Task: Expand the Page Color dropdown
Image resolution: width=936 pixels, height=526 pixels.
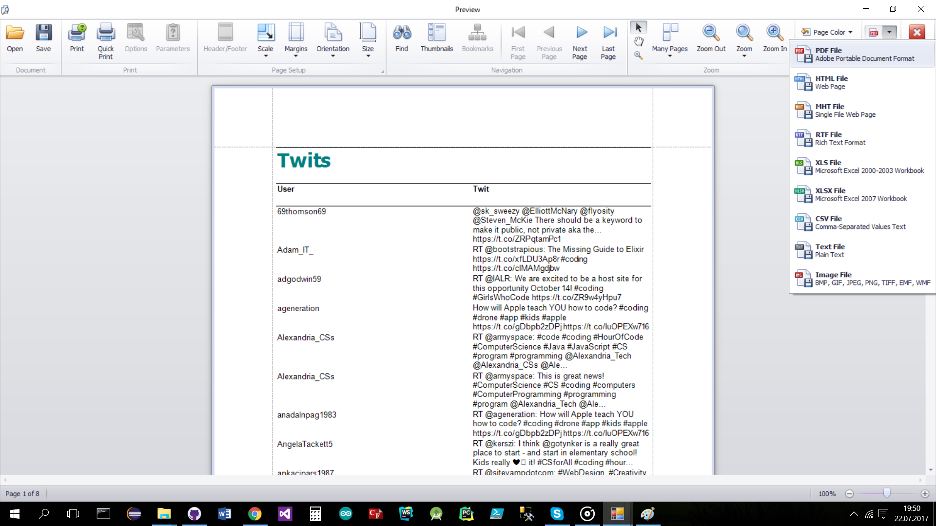Action: tap(827, 32)
